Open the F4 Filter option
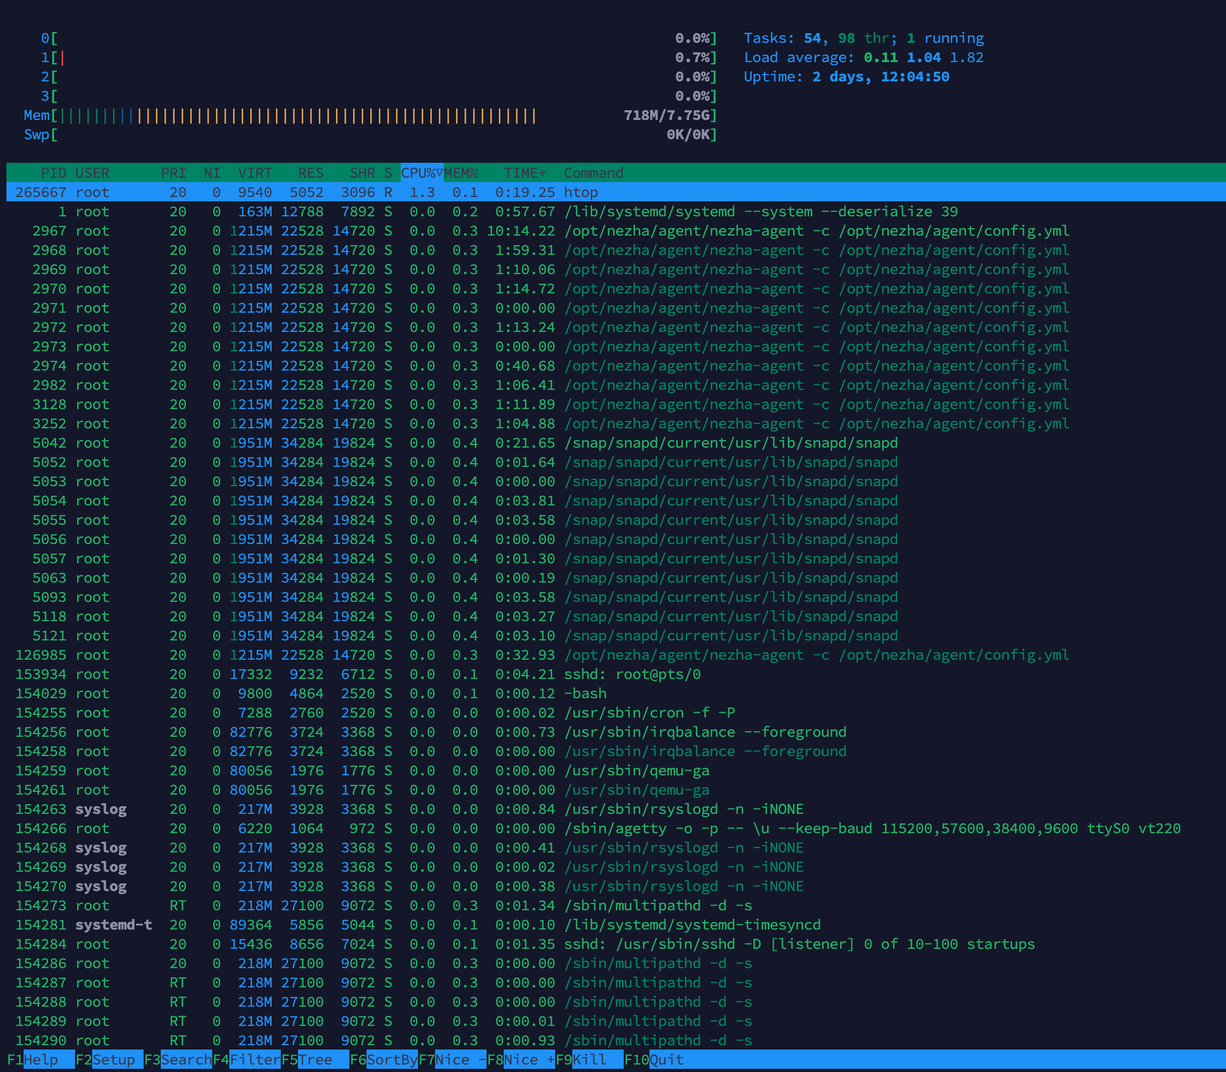Viewport: 1226px width, 1072px height. [x=254, y=1060]
